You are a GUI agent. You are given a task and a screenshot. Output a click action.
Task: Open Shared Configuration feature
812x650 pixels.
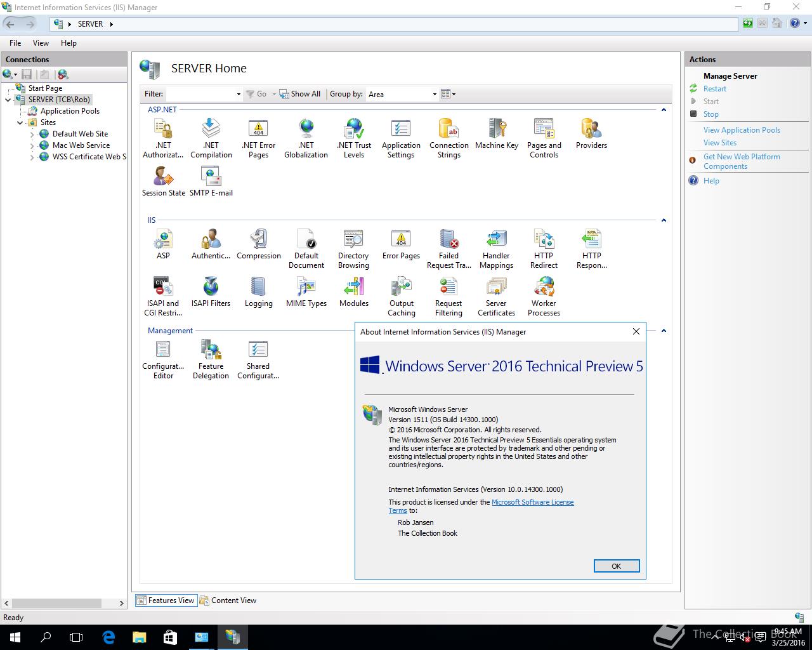pos(258,359)
